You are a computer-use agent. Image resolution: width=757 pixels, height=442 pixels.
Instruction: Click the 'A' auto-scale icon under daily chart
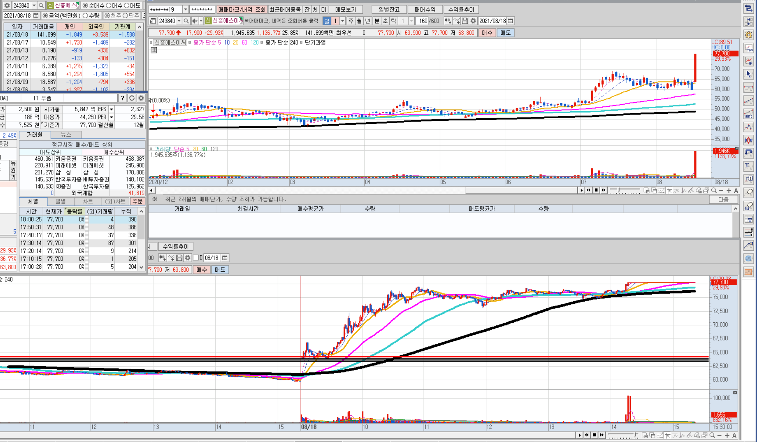click(x=736, y=190)
